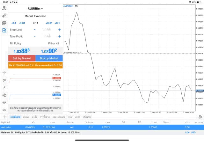The width and height of the screenshot is (204, 142).
Task: Close position #17664663 with the orange bar
Action: click(35, 65)
